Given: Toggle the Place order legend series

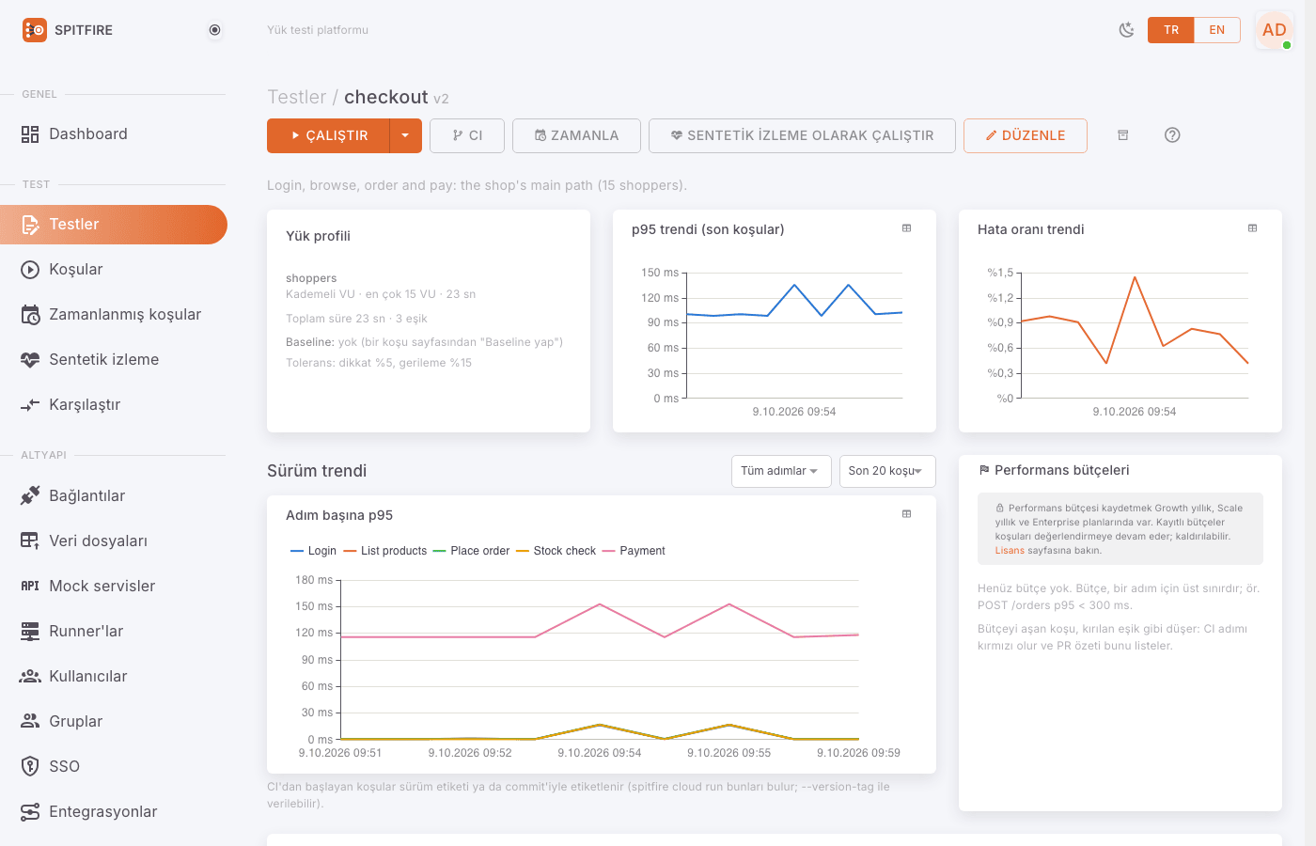Looking at the screenshot, I should [x=471, y=551].
